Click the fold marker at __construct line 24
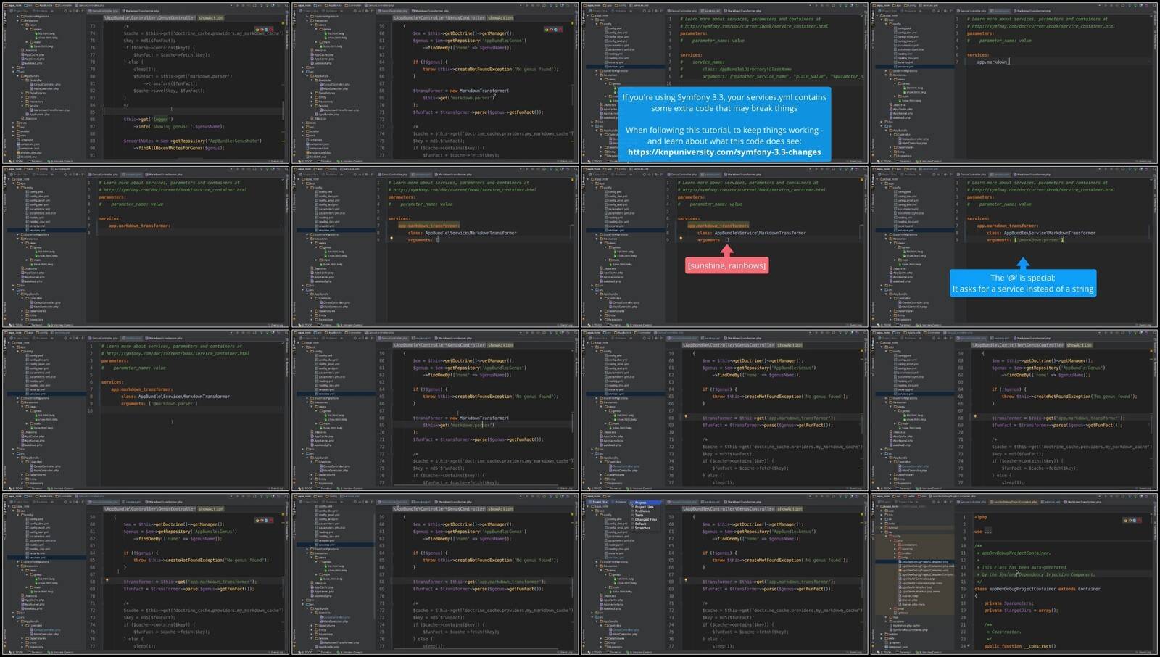Image resolution: width=1160 pixels, height=657 pixels. 969,646
